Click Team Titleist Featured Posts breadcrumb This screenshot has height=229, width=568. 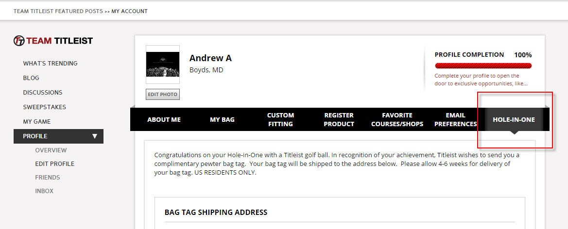(58, 11)
